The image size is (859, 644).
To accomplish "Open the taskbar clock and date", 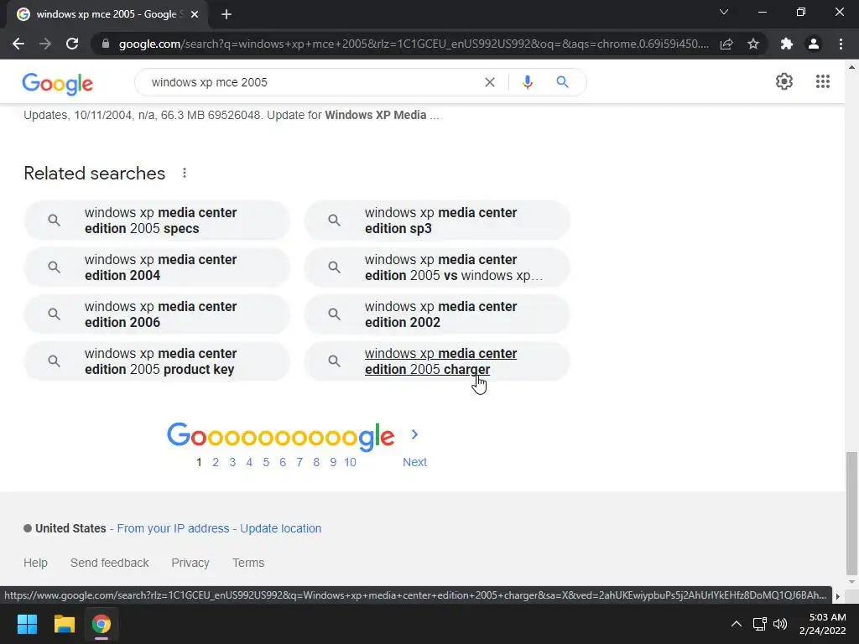I will (x=823, y=624).
